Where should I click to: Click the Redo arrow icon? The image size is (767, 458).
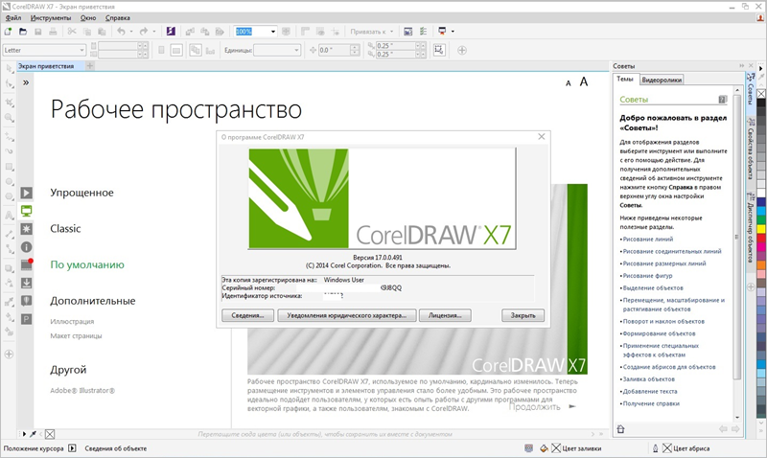143,32
